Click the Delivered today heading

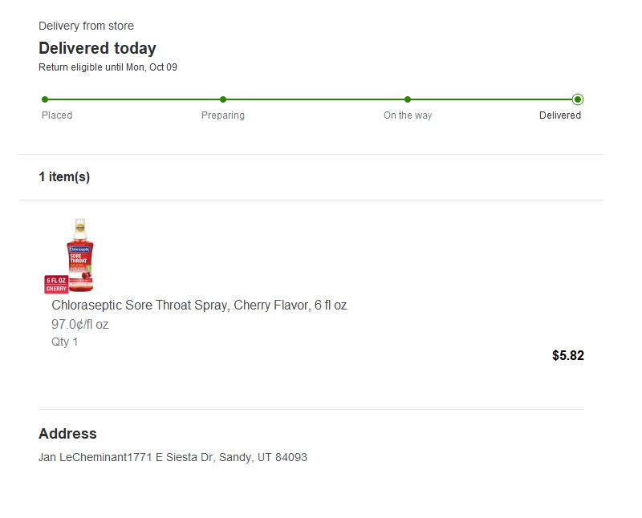coord(97,48)
